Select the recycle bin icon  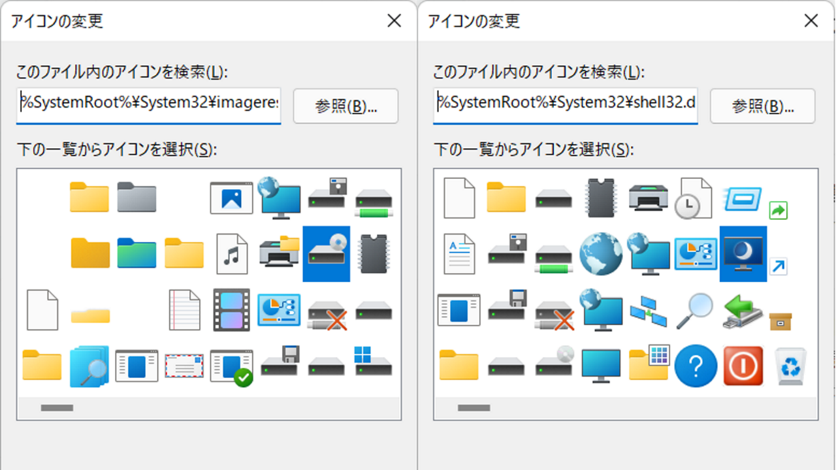coord(790,366)
